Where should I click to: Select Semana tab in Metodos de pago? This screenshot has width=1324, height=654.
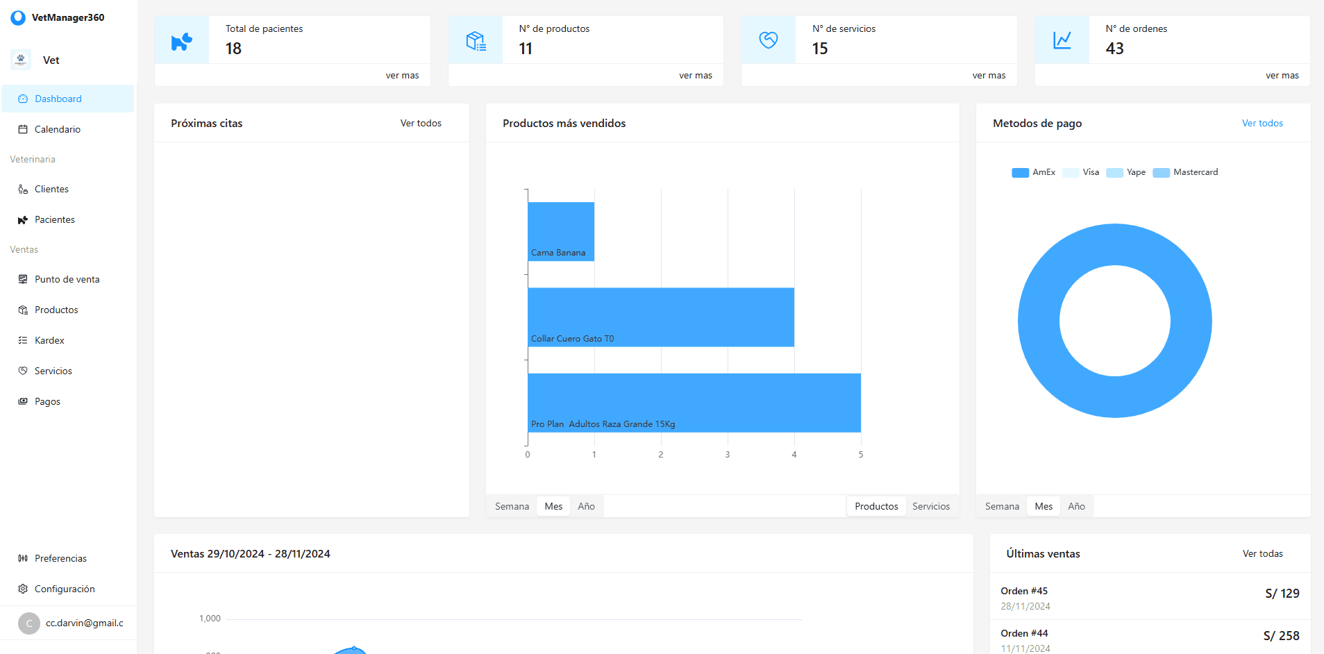tap(1003, 506)
